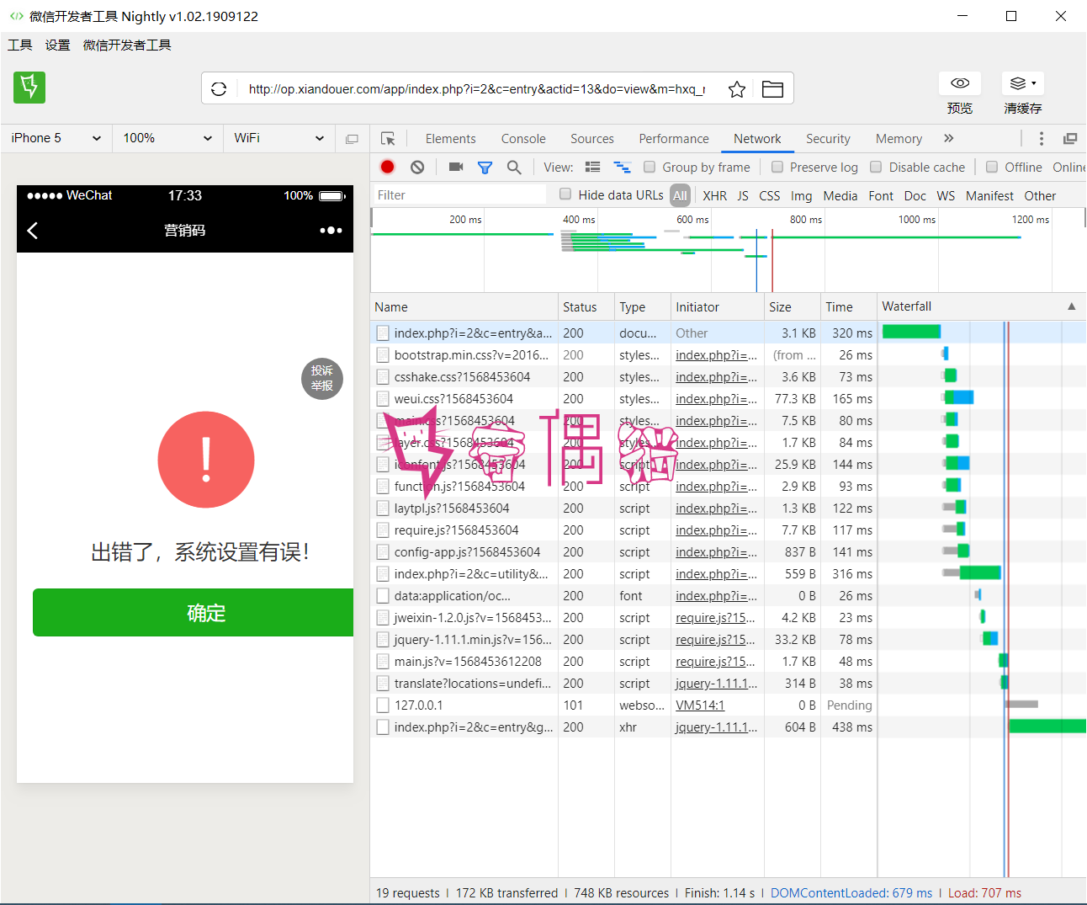Reload the page with the refresh icon
The height and width of the screenshot is (905, 1087).
click(x=219, y=88)
